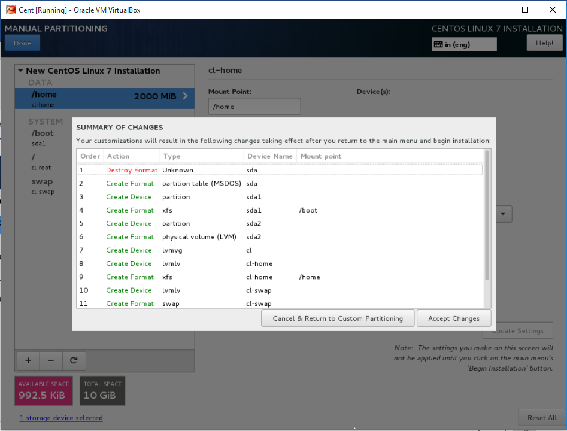Click the Help! button

tap(544, 43)
